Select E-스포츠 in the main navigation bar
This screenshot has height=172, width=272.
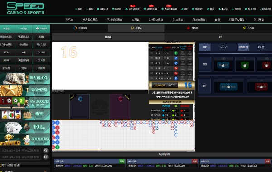[178, 19]
